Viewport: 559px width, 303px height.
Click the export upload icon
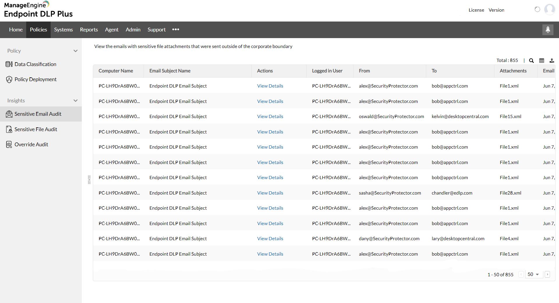pos(552,60)
